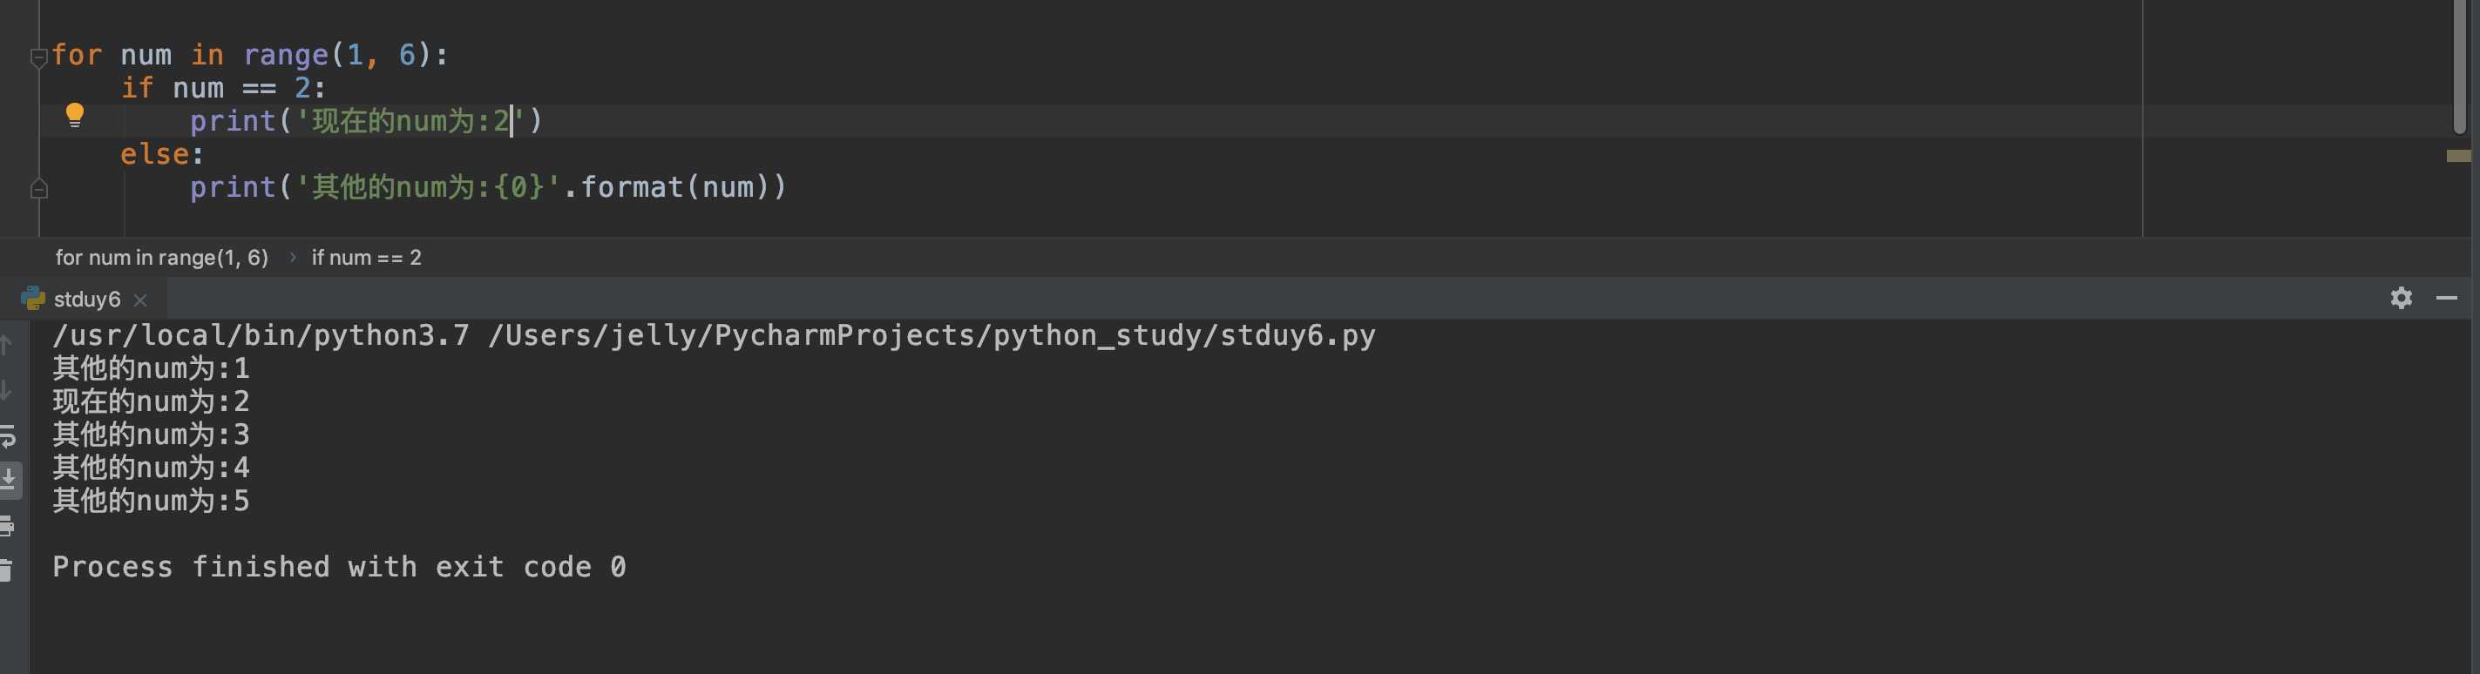Viewport: 2480px width, 674px height.
Task: Select the stduy6 run tab
Action: [x=86, y=299]
